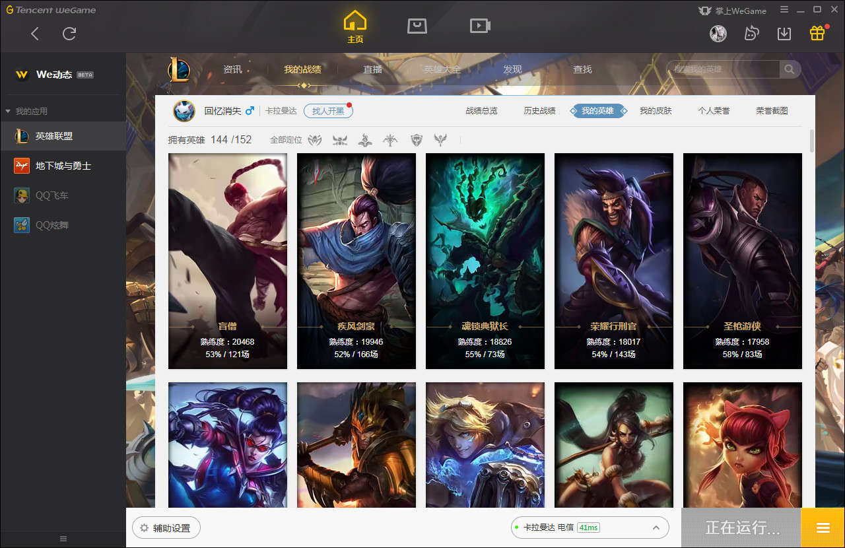Viewport: 845px width, 548px height.
Task: Open the 英雄大全 tab
Action: coord(442,69)
